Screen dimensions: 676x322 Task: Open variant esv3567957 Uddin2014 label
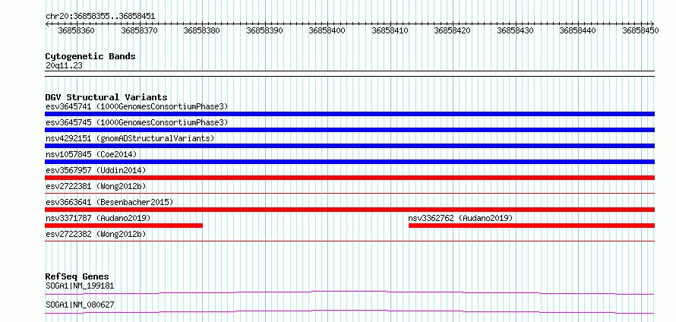coord(96,170)
